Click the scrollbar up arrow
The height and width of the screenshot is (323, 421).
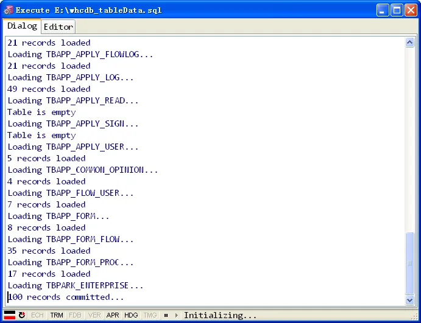click(x=409, y=43)
